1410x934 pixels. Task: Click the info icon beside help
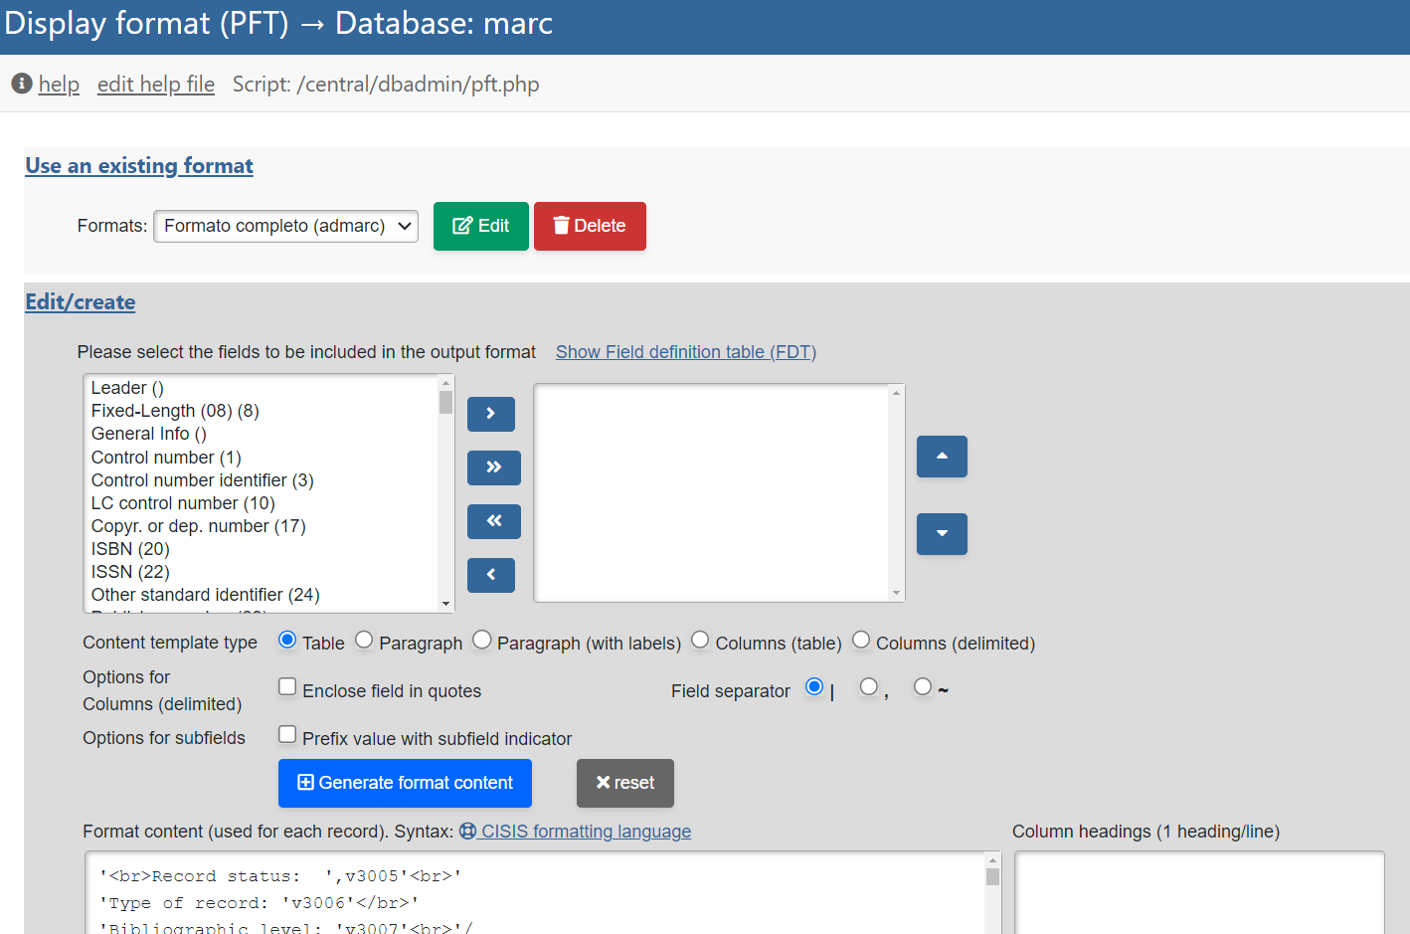[x=22, y=84]
